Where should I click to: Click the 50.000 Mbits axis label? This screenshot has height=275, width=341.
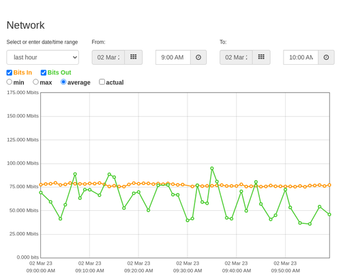coord(24,210)
